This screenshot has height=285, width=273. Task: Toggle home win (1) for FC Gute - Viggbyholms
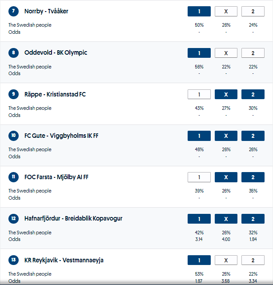199,136
